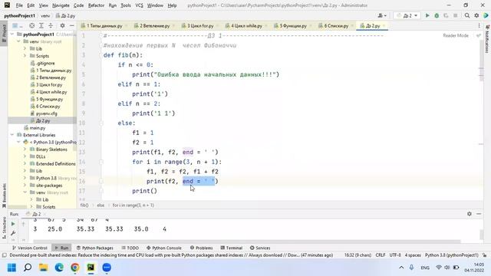491x276 pixels.
Task: Open Terminal tool window
Action: (x=231, y=248)
